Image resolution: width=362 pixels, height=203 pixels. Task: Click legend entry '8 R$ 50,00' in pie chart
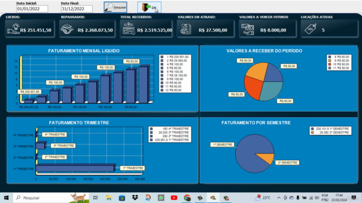[339, 57]
